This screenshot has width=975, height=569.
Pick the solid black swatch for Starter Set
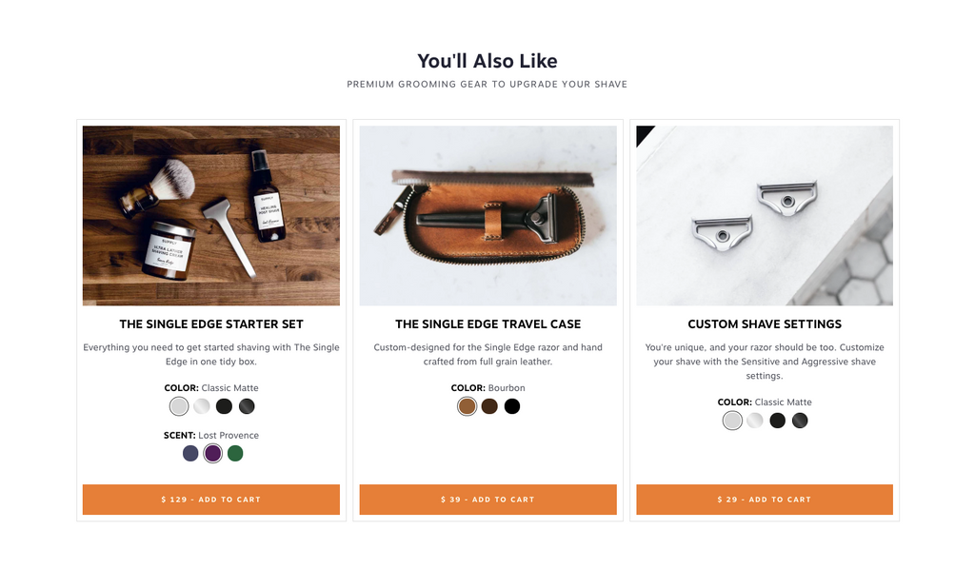[x=224, y=406]
